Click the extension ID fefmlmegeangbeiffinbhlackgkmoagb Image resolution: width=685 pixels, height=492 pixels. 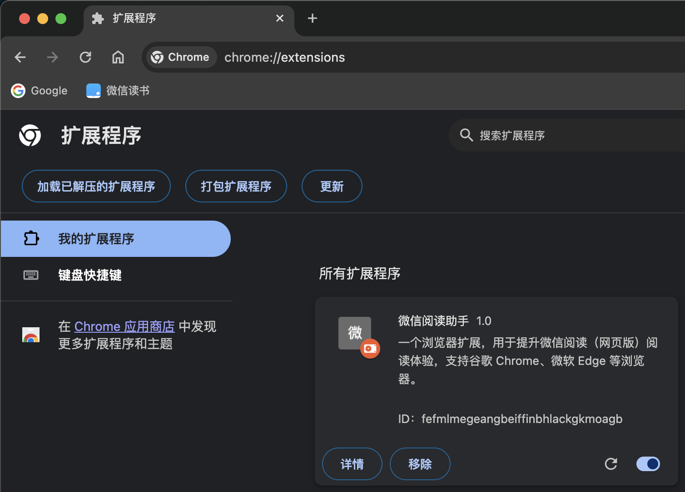(x=522, y=419)
